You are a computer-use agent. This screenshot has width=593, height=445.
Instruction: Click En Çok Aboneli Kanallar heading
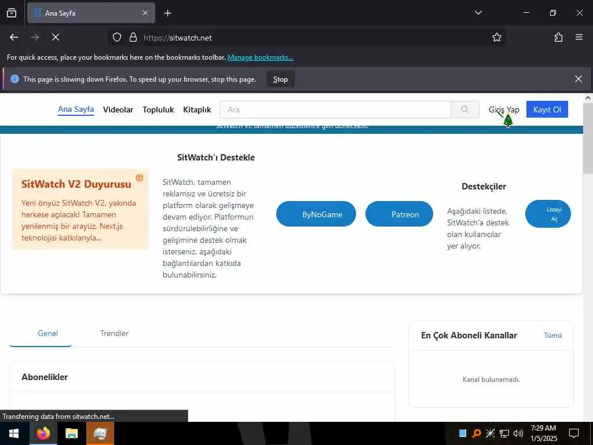[469, 335]
